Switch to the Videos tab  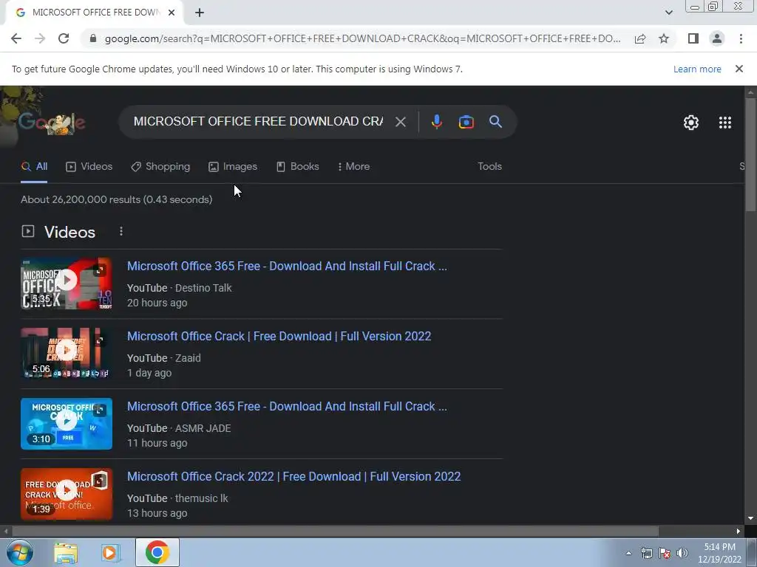click(89, 167)
